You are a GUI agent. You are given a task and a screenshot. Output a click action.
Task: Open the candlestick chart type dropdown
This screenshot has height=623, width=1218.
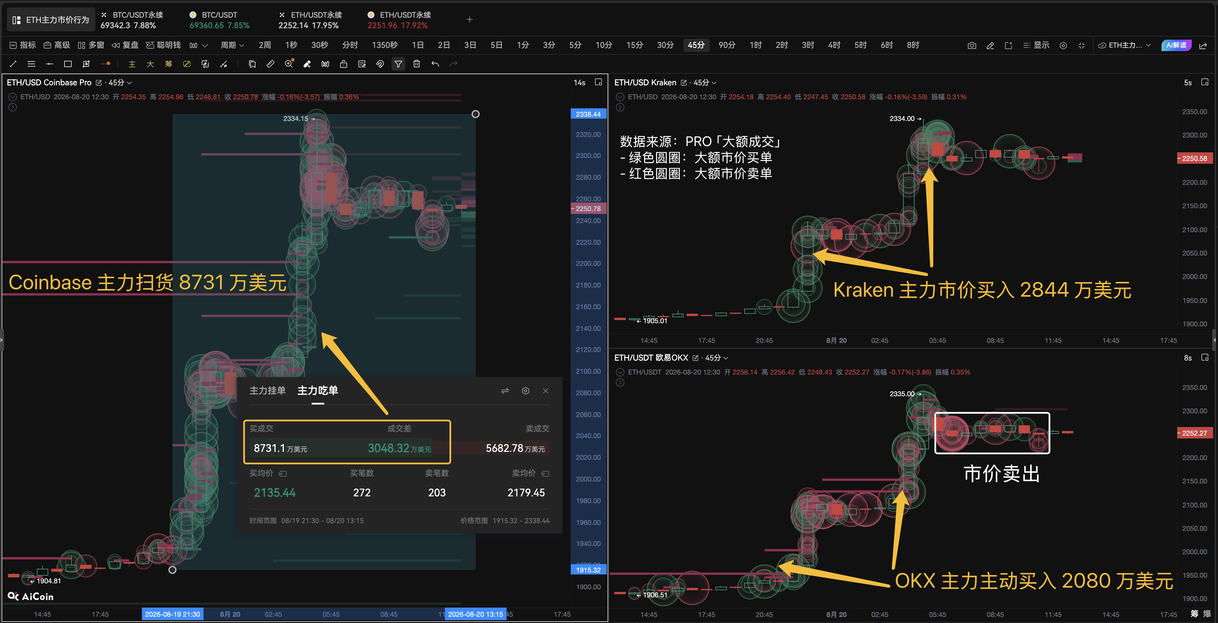(199, 45)
